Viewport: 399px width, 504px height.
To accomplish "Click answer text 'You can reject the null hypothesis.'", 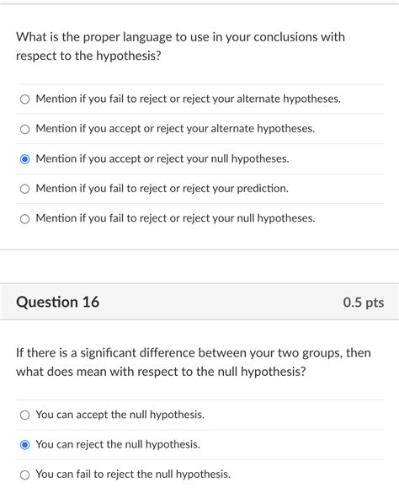I will click(x=118, y=444).
